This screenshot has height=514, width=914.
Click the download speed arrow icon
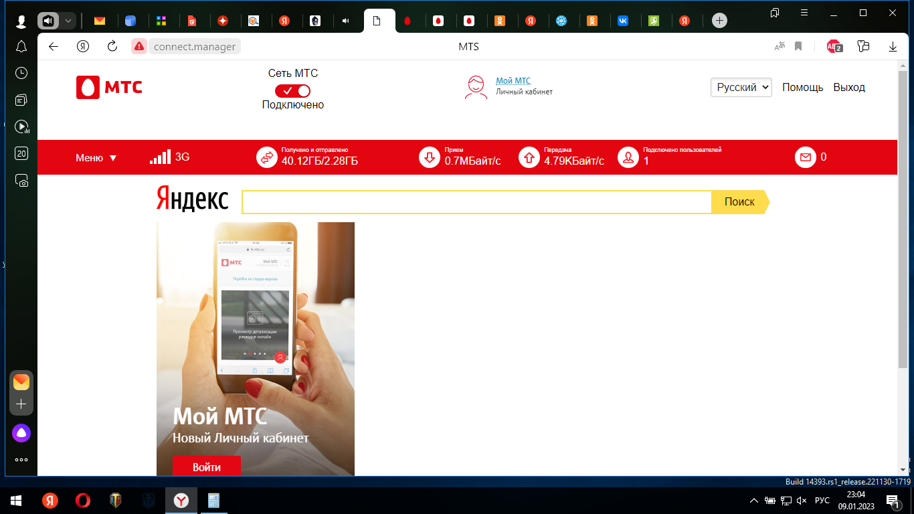(430, 157)
